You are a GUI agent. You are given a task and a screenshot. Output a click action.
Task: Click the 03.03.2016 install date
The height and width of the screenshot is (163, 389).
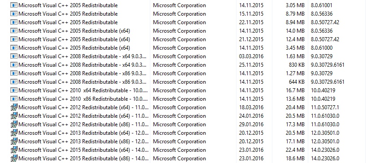click(251, 56)
